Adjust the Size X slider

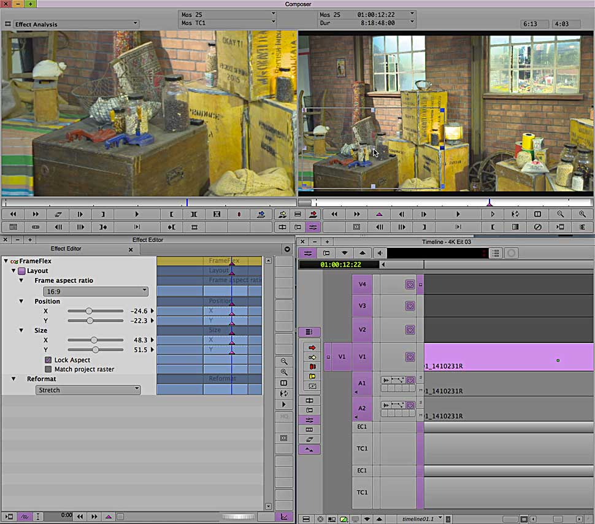pyautogui.click(x=94, y=340)
